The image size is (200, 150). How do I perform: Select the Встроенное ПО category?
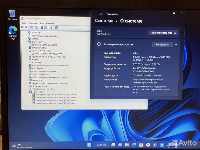coord(39,48)
